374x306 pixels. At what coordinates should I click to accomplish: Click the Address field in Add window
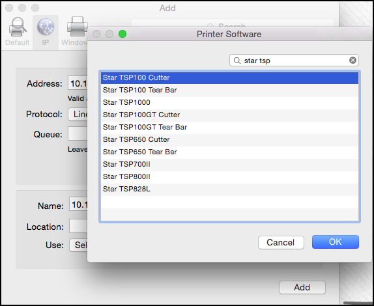point(78,83)
